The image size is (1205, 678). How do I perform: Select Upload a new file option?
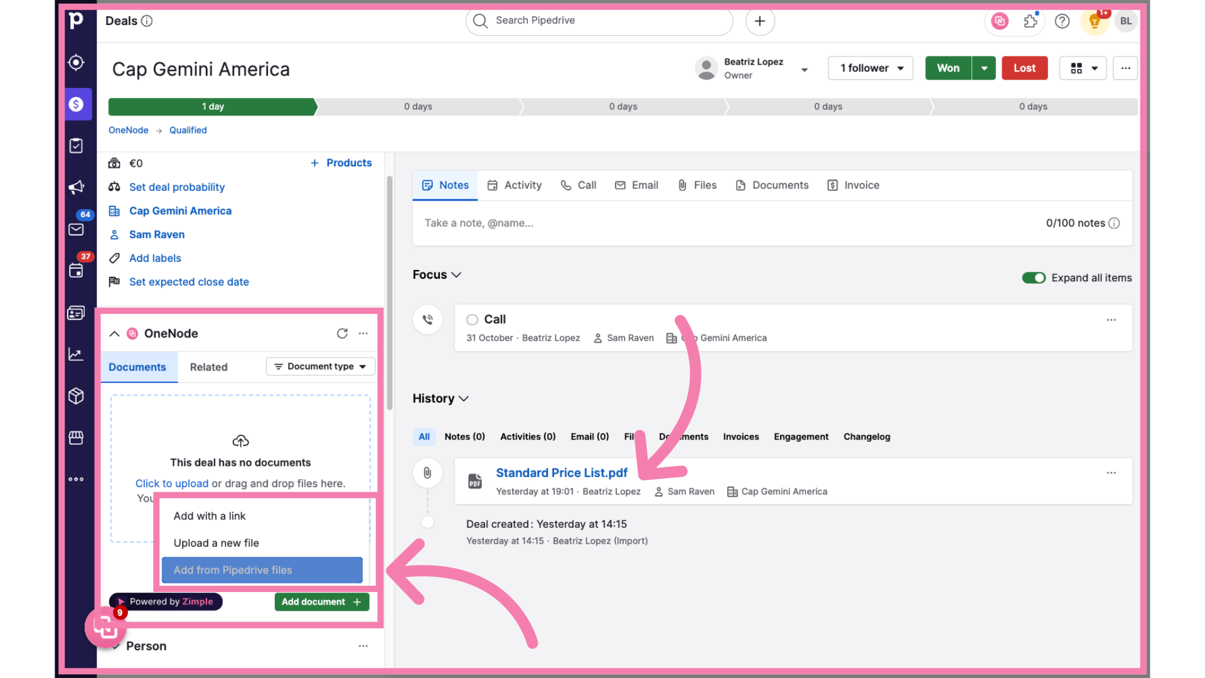tap(262, 543)
